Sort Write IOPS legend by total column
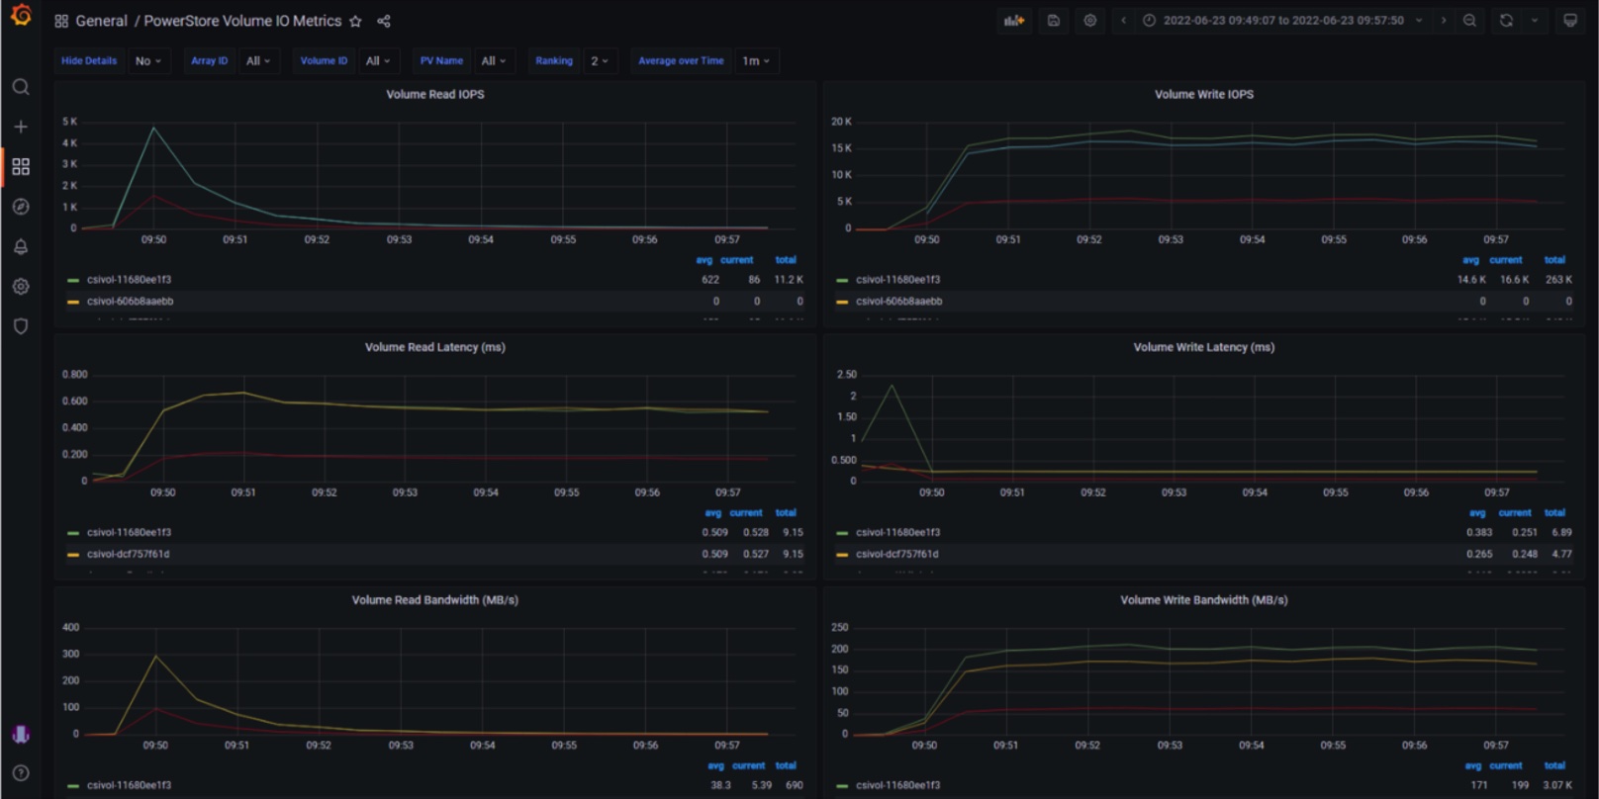Image resolution: width=1599 pixels, height=799 pixels. click(x=1554, y=260)
